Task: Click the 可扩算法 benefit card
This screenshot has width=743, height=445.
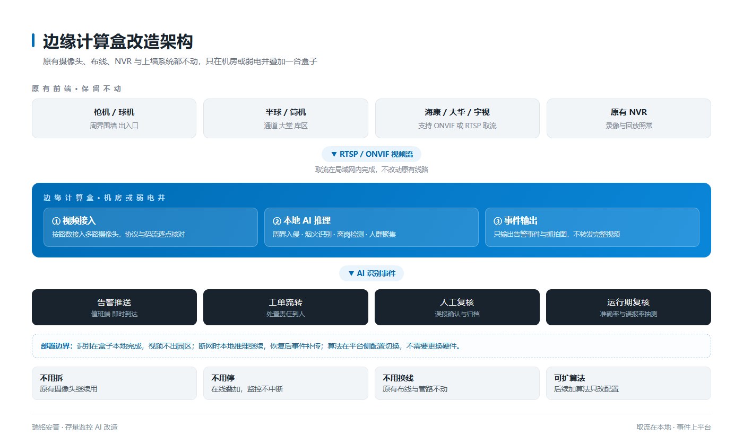Action: [628, 383]
